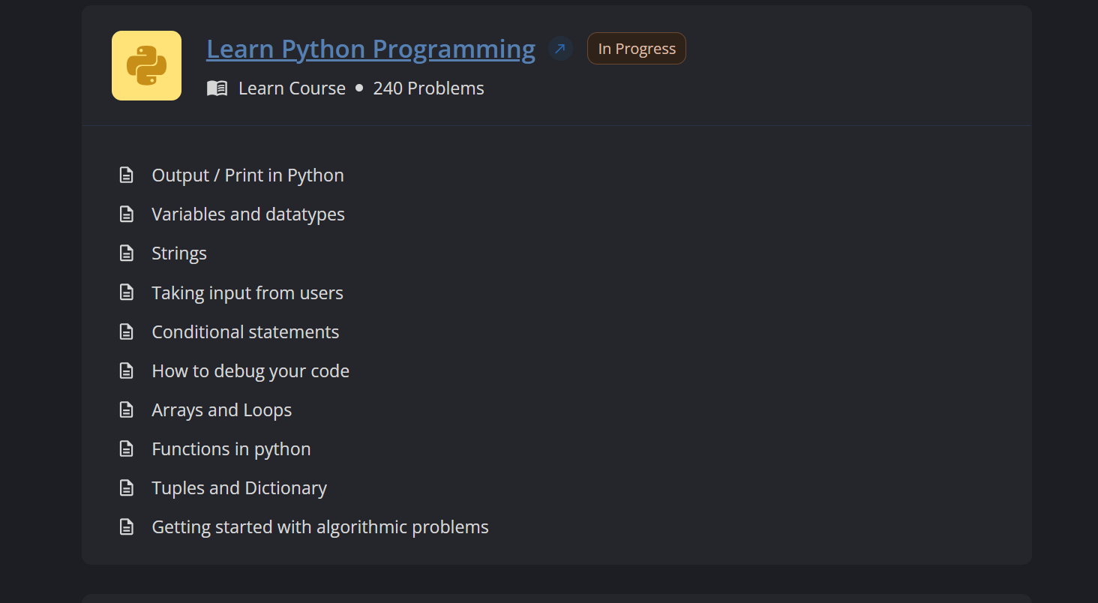1098x603 pixels.
Task: Open the Arrays and Loops lesson
Action: tap(221, 409)
